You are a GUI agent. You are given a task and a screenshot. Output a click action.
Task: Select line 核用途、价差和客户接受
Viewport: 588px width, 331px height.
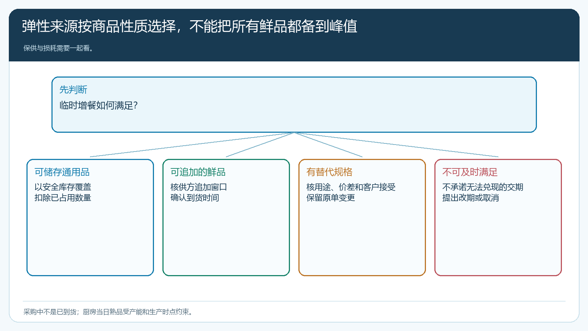[x=351, y=187]
